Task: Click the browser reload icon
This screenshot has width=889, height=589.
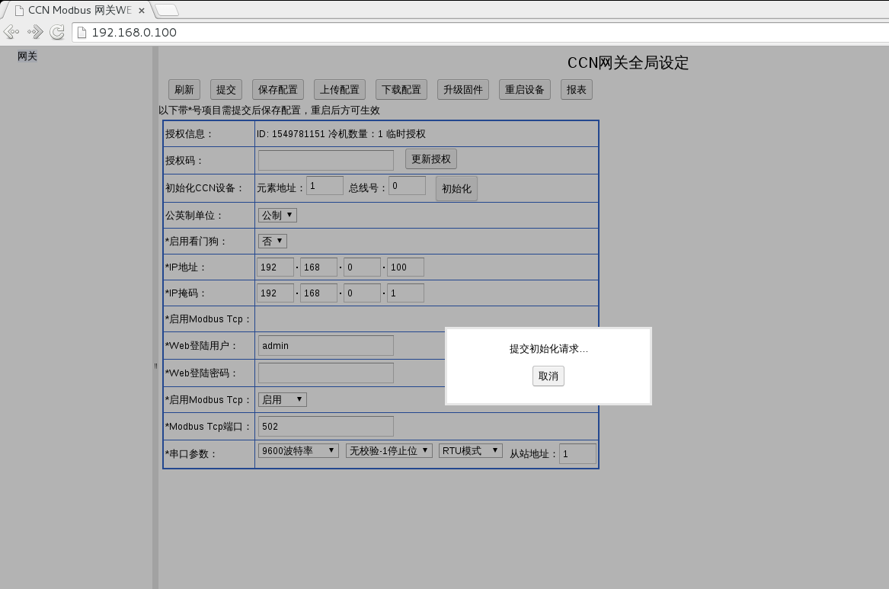Action: click(x=56, y=32)
